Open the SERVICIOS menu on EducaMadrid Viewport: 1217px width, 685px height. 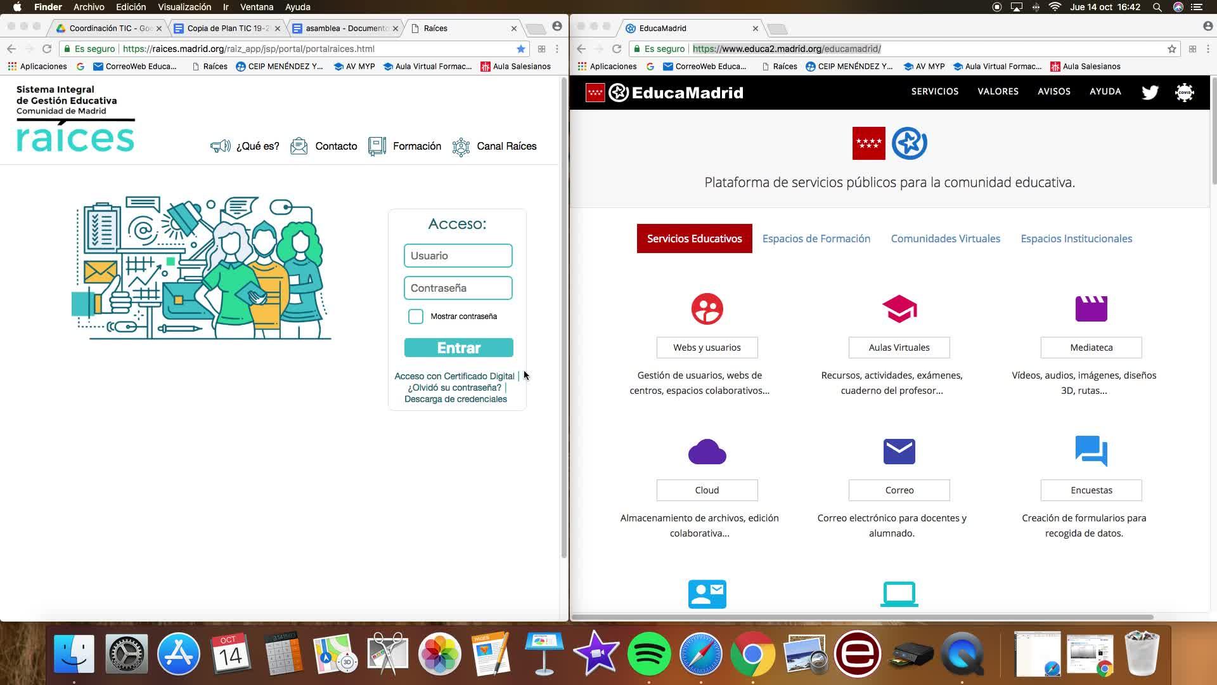click(x=934, y=91)
